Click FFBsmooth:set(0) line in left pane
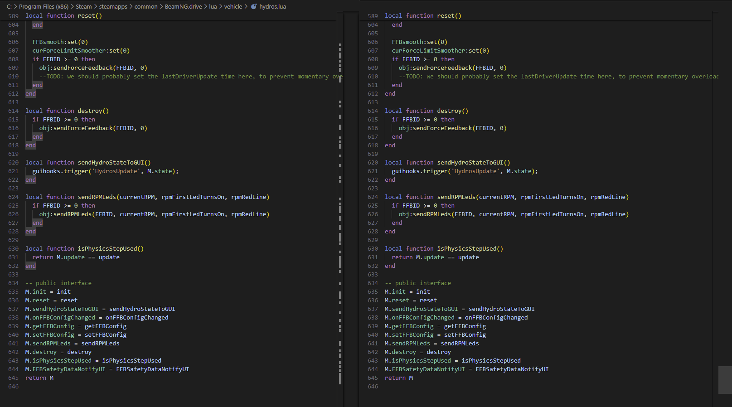Screen dimensions: 732x407 click(60, 42)
